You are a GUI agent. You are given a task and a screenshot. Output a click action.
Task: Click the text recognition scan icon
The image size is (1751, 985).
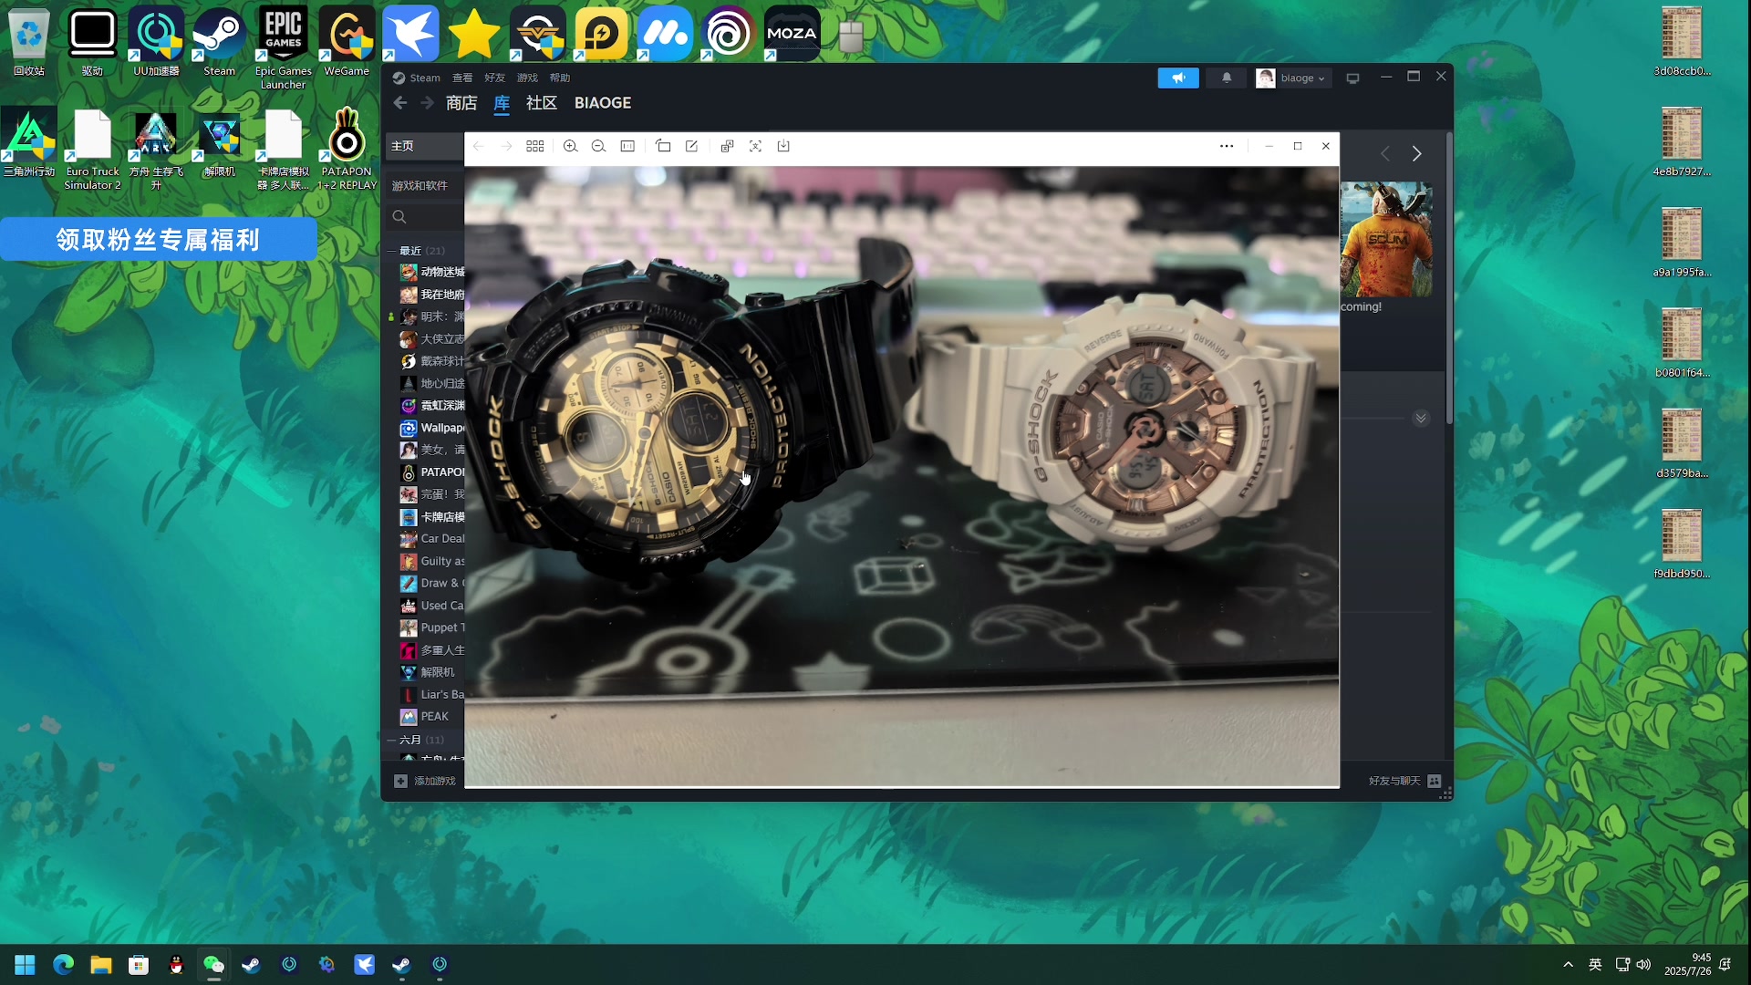pyautogui.click(x=755, y=146)
